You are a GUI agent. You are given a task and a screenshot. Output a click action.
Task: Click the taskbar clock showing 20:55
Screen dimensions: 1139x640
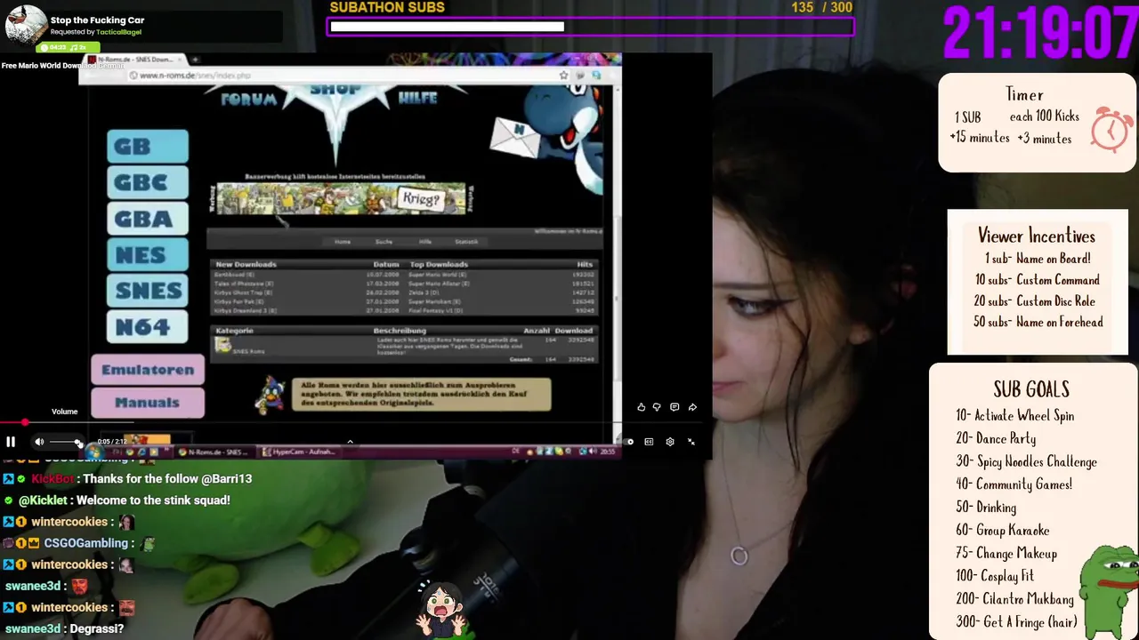click(x=608, y=452)
